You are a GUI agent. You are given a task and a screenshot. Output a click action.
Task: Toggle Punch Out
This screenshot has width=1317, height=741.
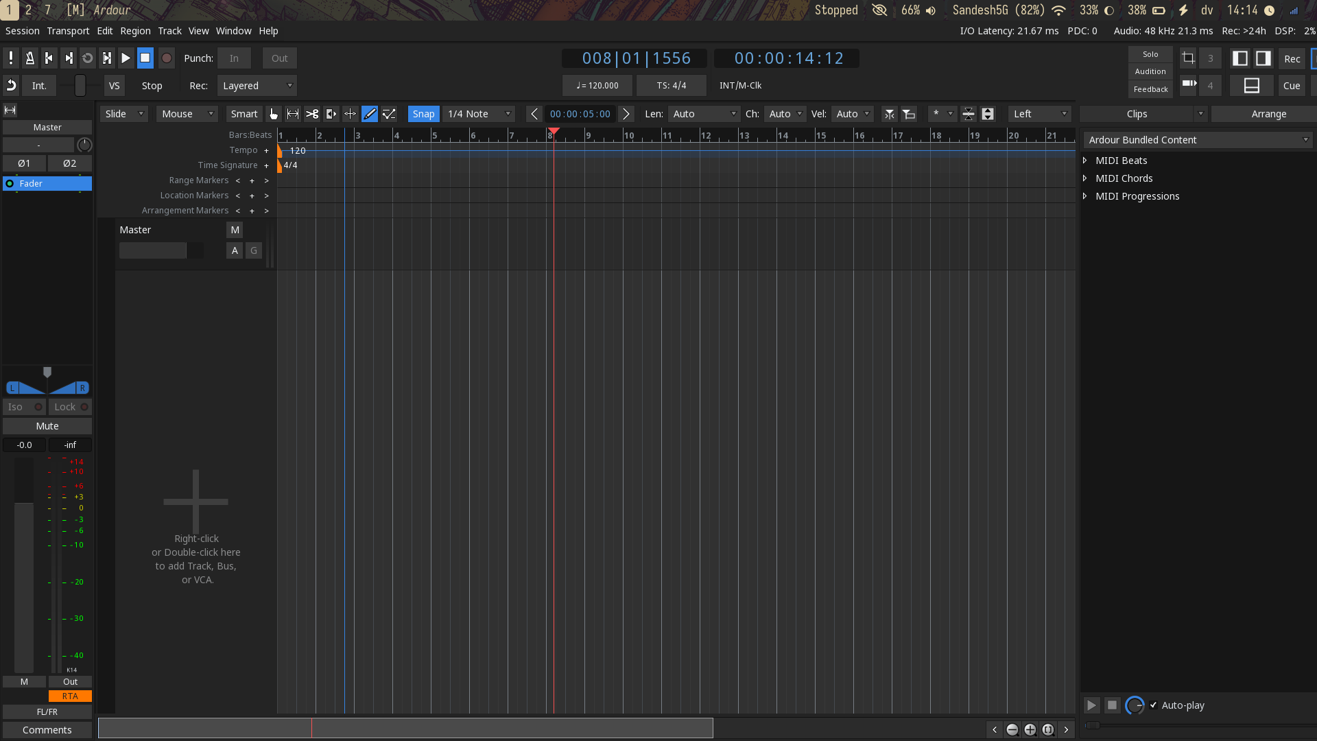(x=279, y=58)
